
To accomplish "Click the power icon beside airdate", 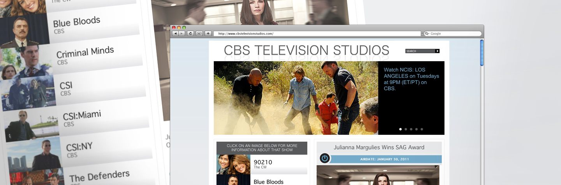I will pos(325,158).
